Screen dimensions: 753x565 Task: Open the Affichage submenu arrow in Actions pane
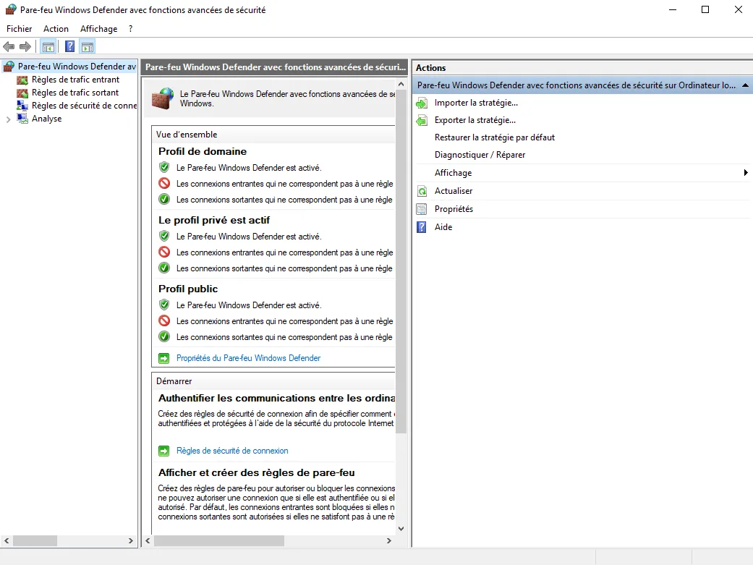pos(745,172)
